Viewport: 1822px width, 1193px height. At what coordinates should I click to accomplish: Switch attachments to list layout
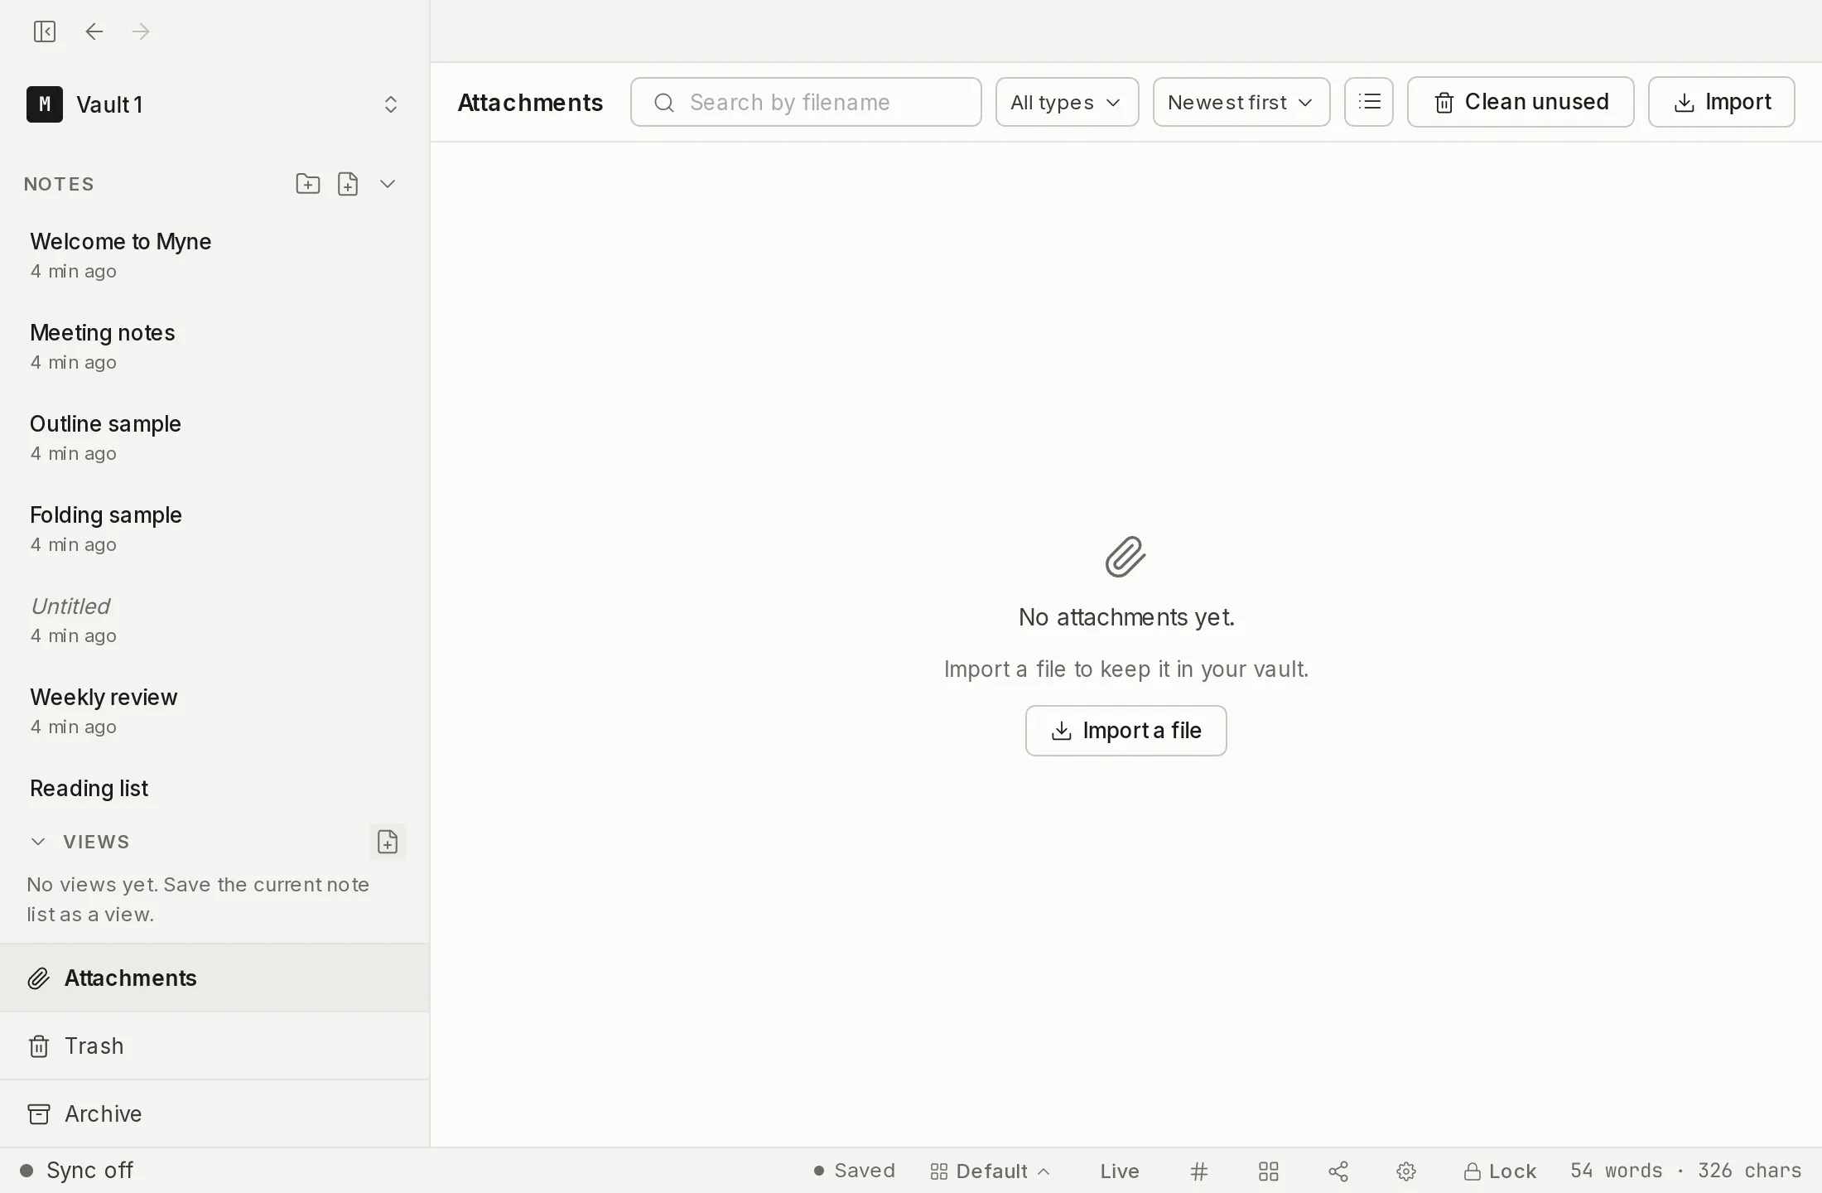click(x=1369, y=102)
